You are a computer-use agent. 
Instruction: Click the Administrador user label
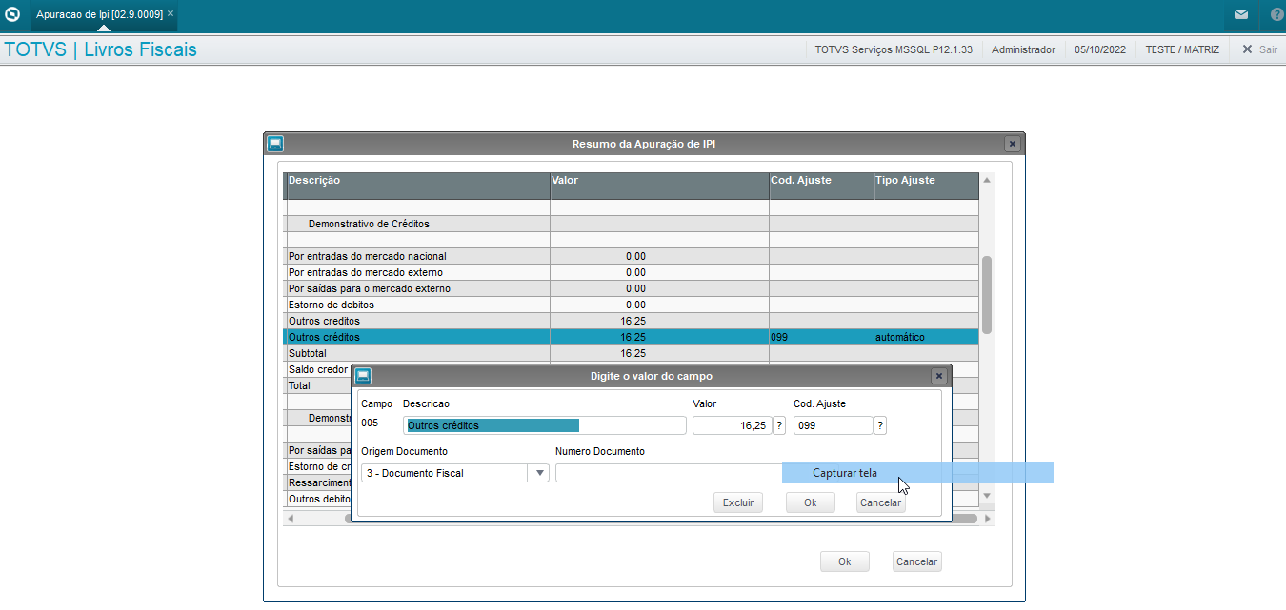coord(1023,49)
